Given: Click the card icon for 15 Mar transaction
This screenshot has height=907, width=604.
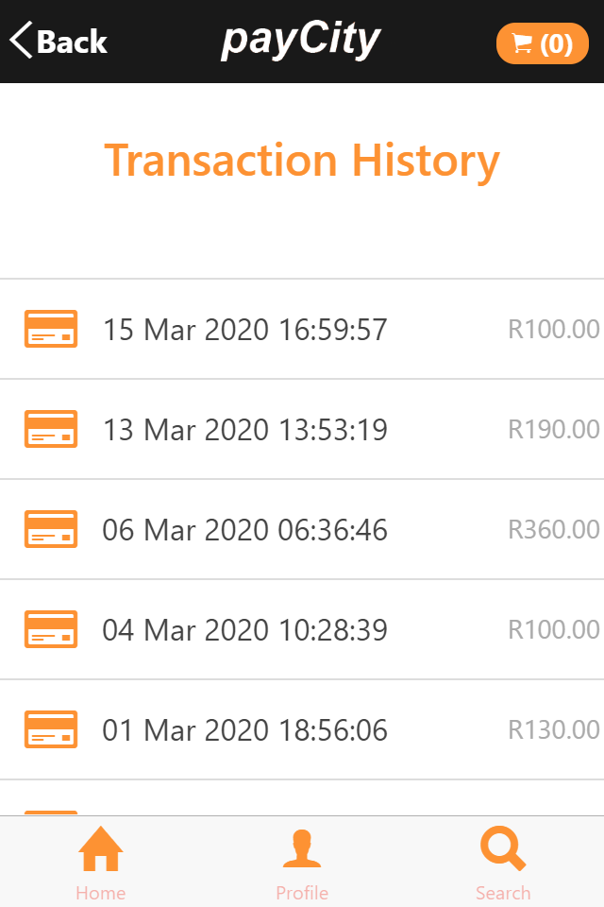Looking at the screenshot, I should (x=50, y=329).
